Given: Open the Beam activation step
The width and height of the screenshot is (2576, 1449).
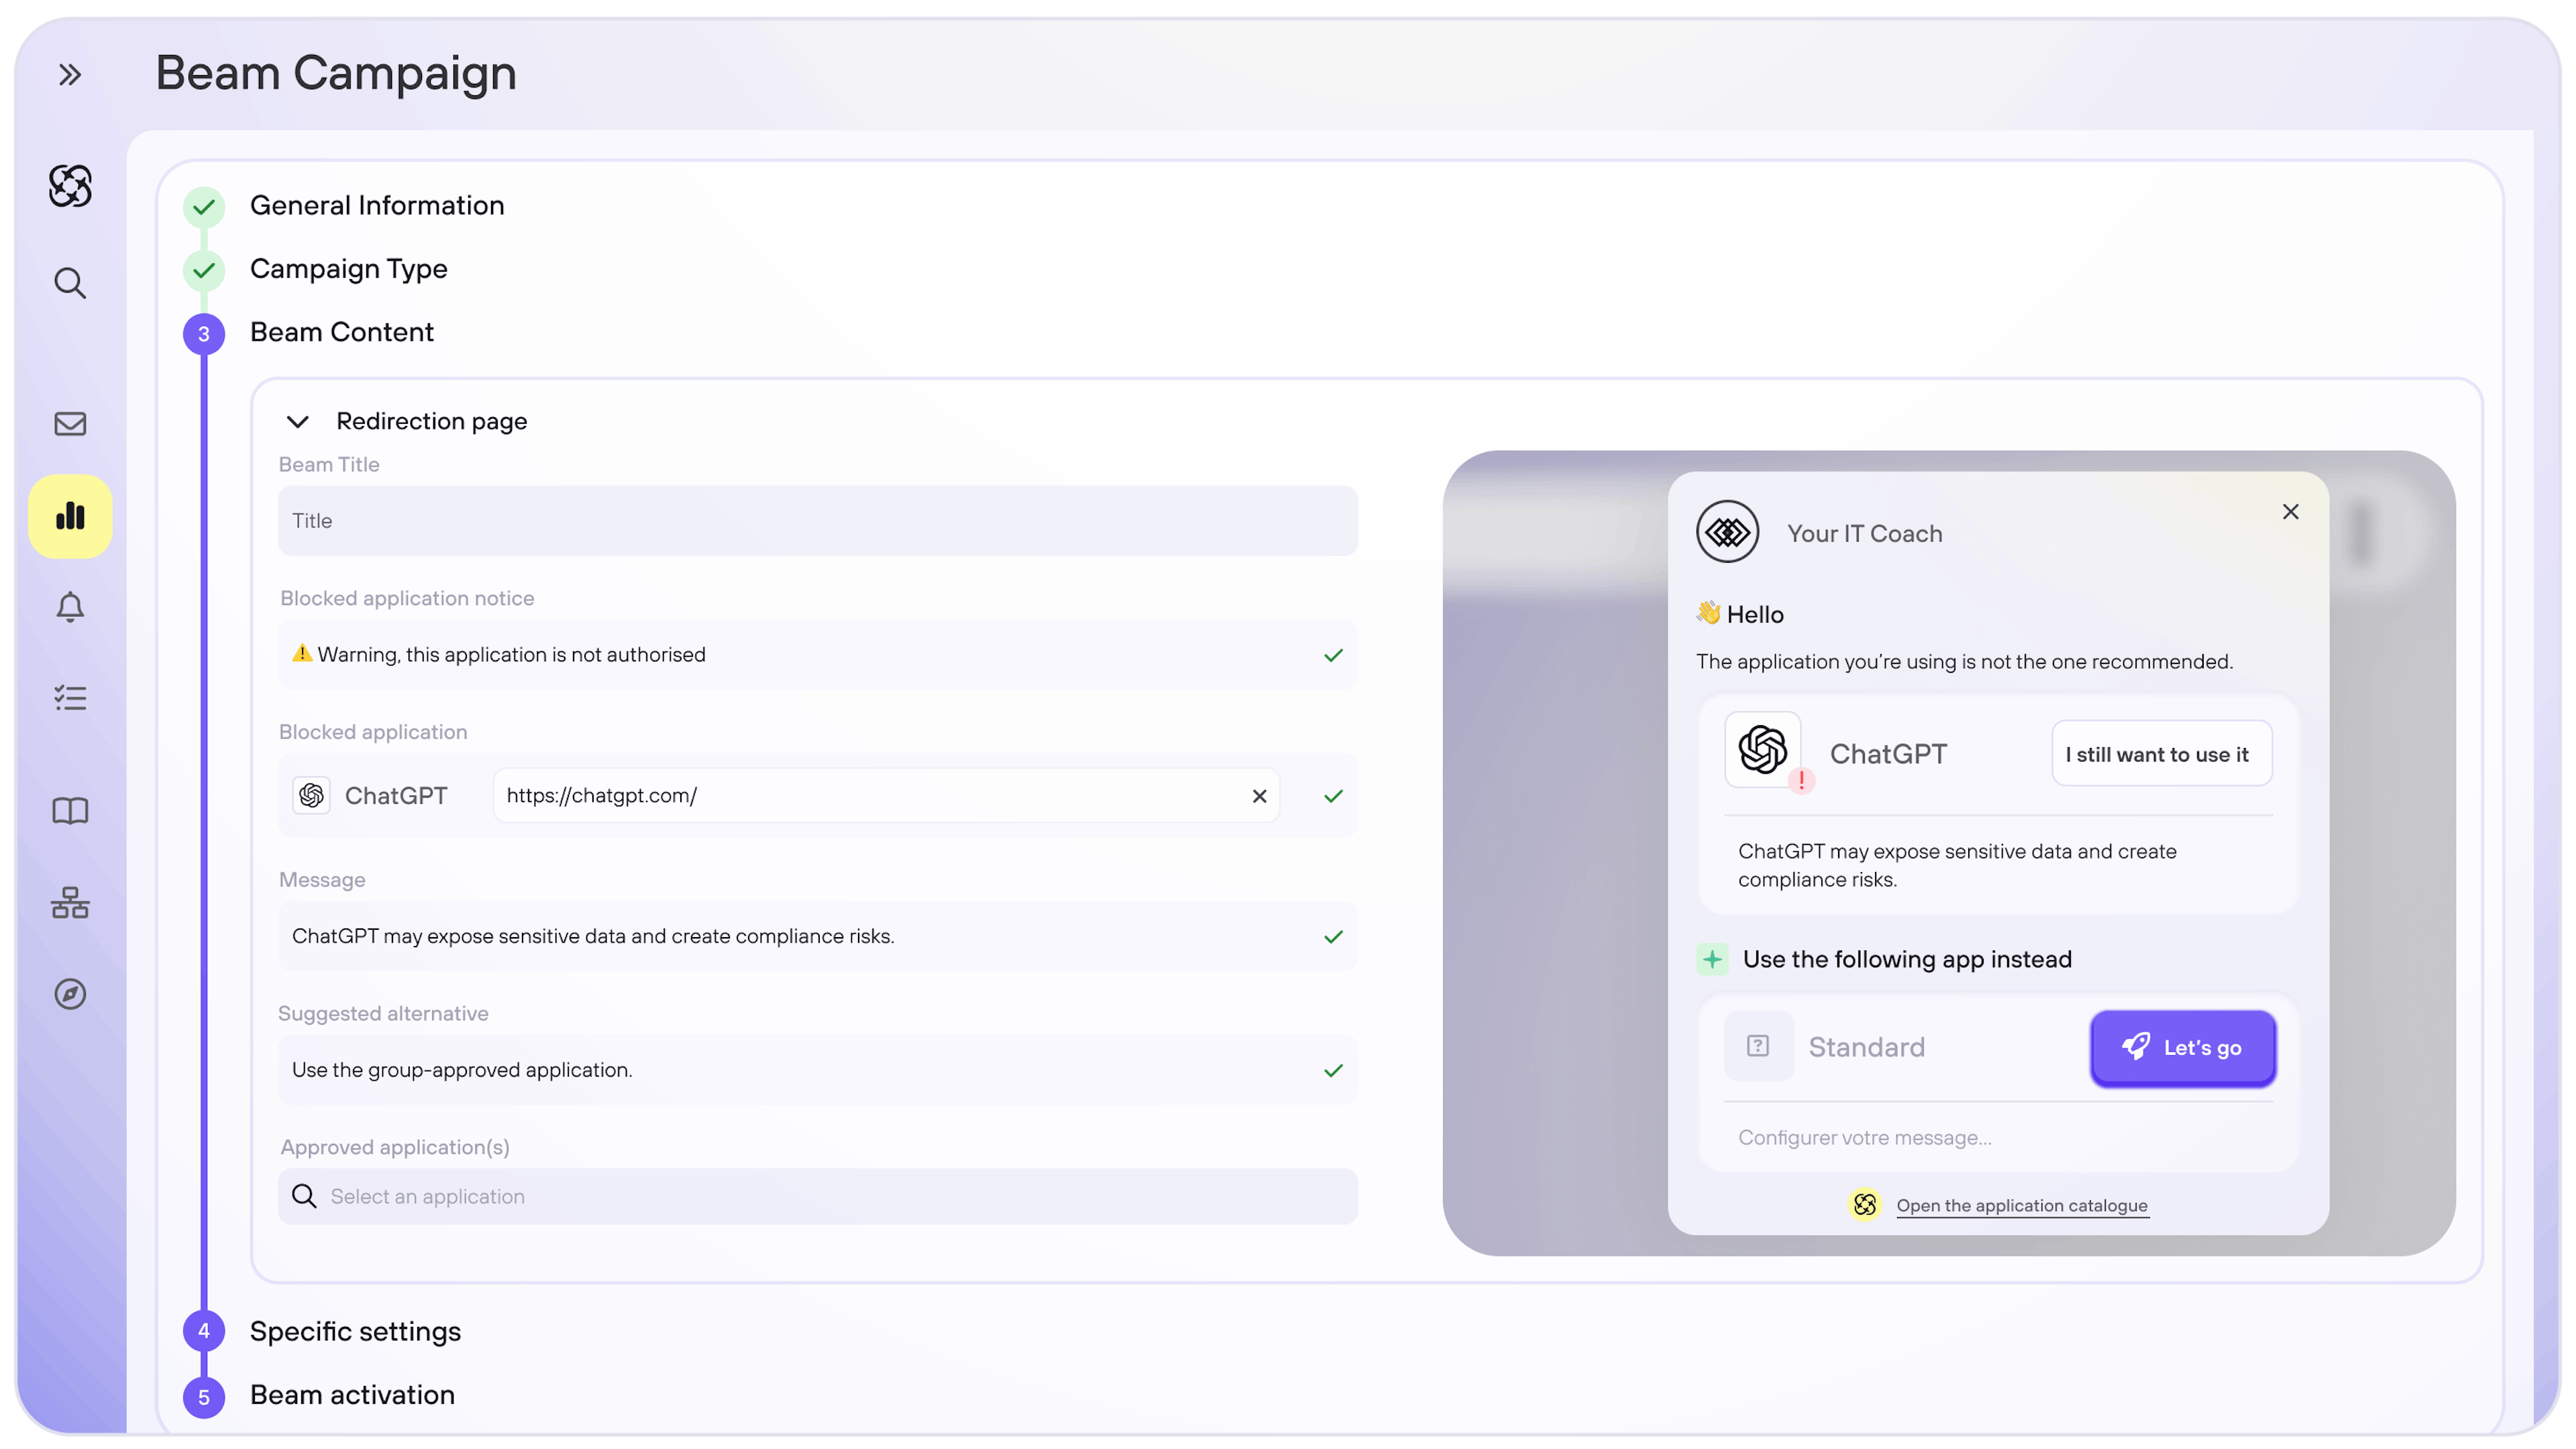Looking at the screenshot, I should [x=352, y=1395].
